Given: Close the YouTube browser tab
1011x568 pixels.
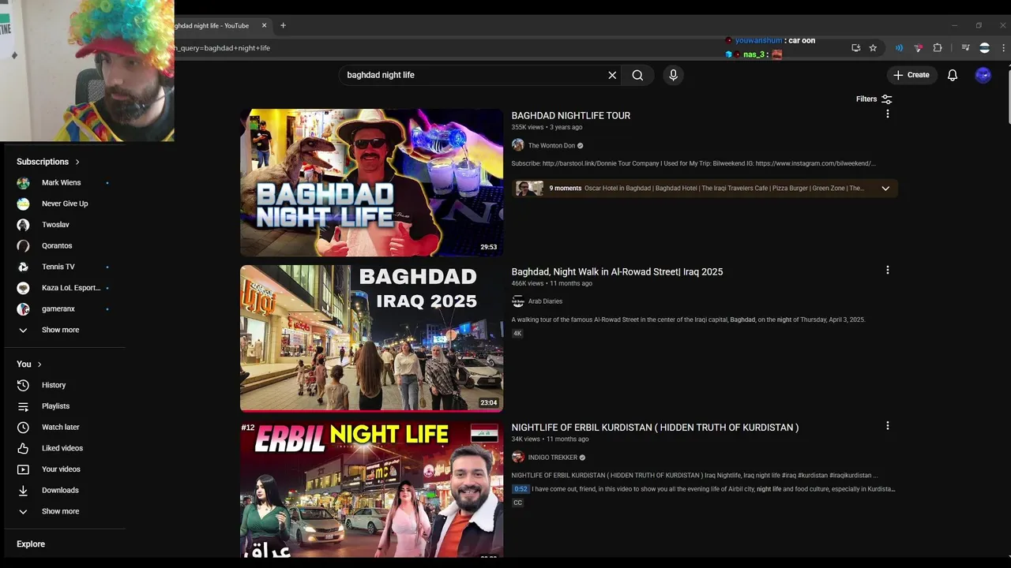Looking at the screenshot, I should click(264, 25).
